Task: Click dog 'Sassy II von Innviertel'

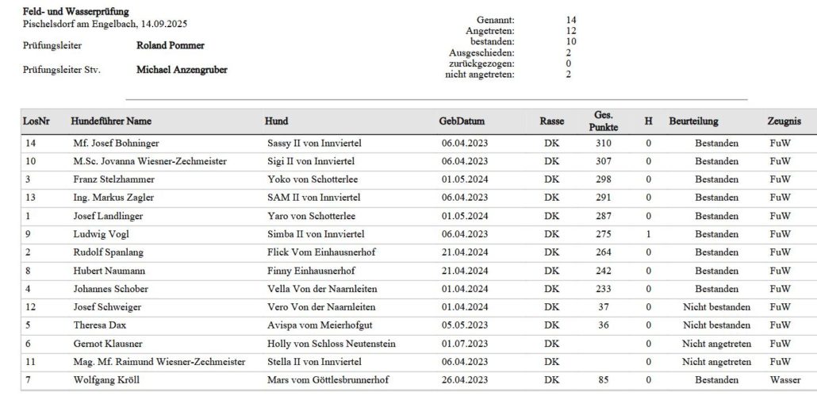Action: tap(314, 143)
